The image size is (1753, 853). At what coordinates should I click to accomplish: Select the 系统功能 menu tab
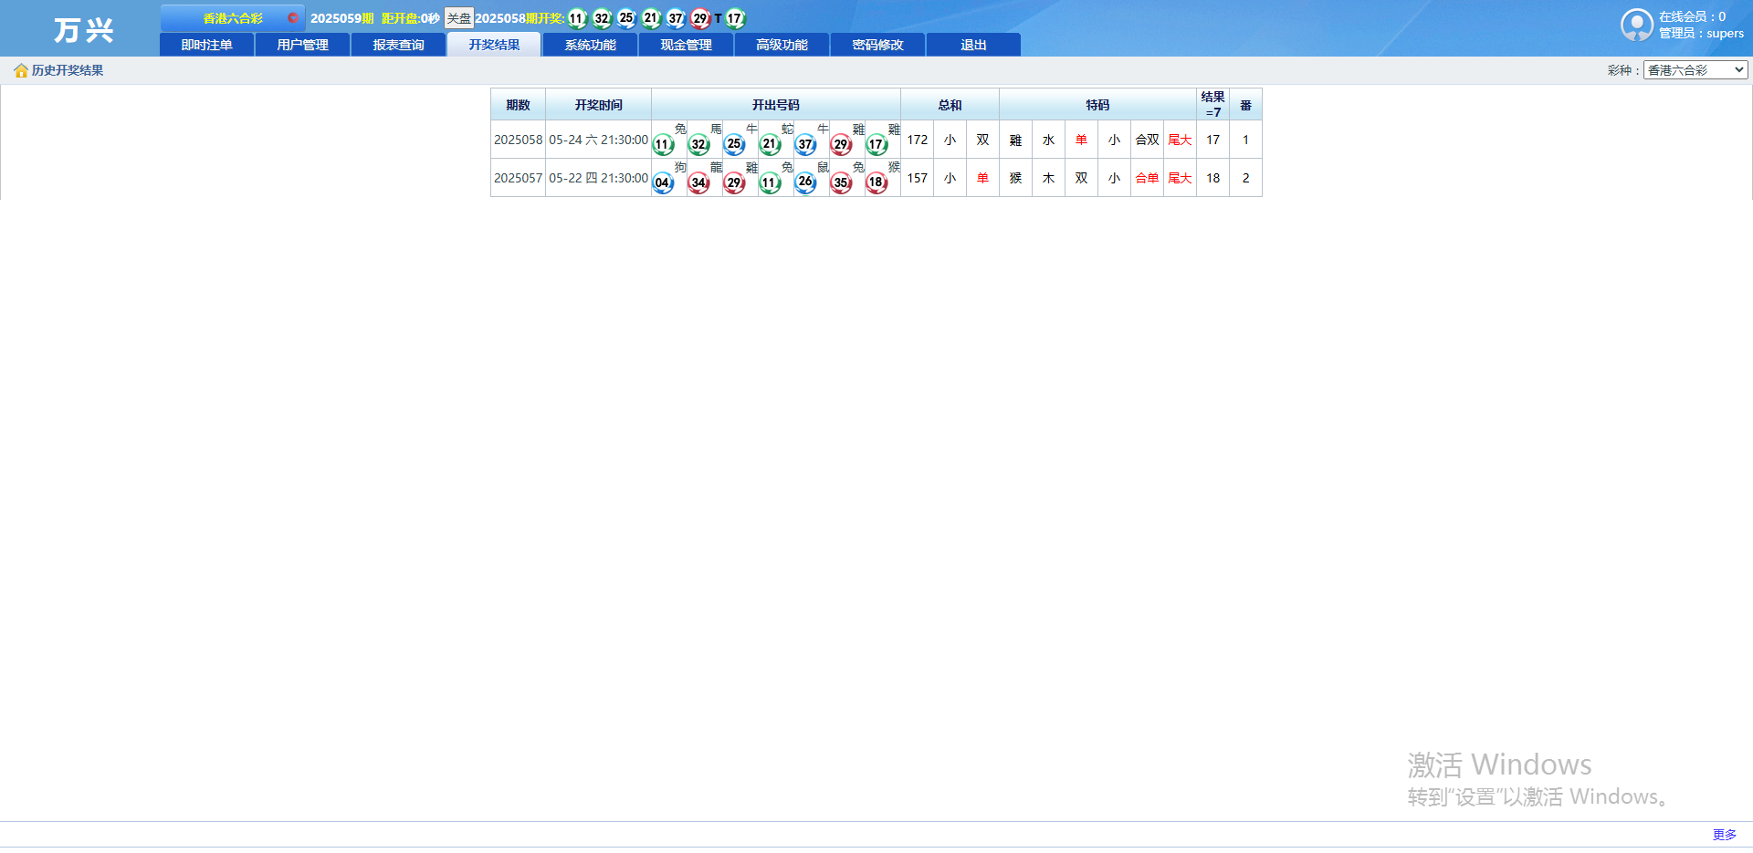tap(590, 45)
